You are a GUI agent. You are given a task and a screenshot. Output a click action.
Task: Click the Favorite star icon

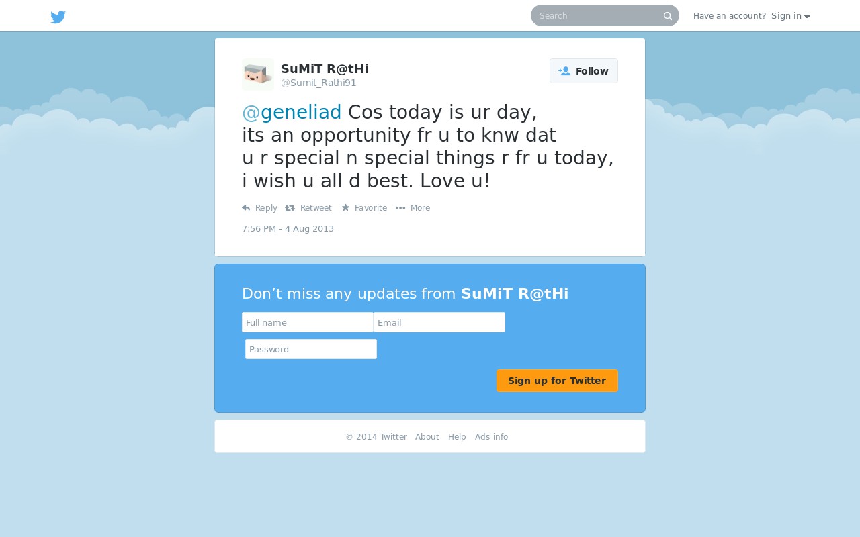345,208
